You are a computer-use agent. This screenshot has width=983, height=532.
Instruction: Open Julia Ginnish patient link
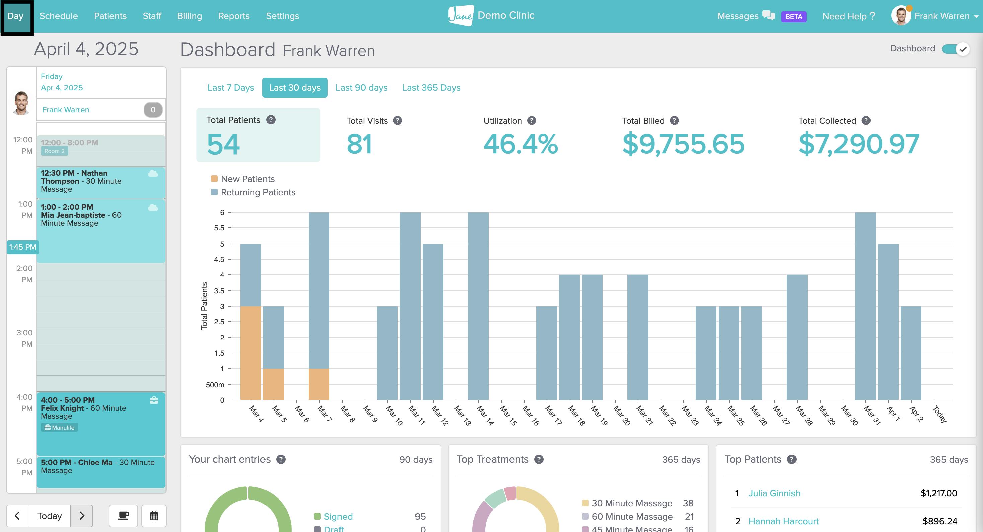[774, 493]
